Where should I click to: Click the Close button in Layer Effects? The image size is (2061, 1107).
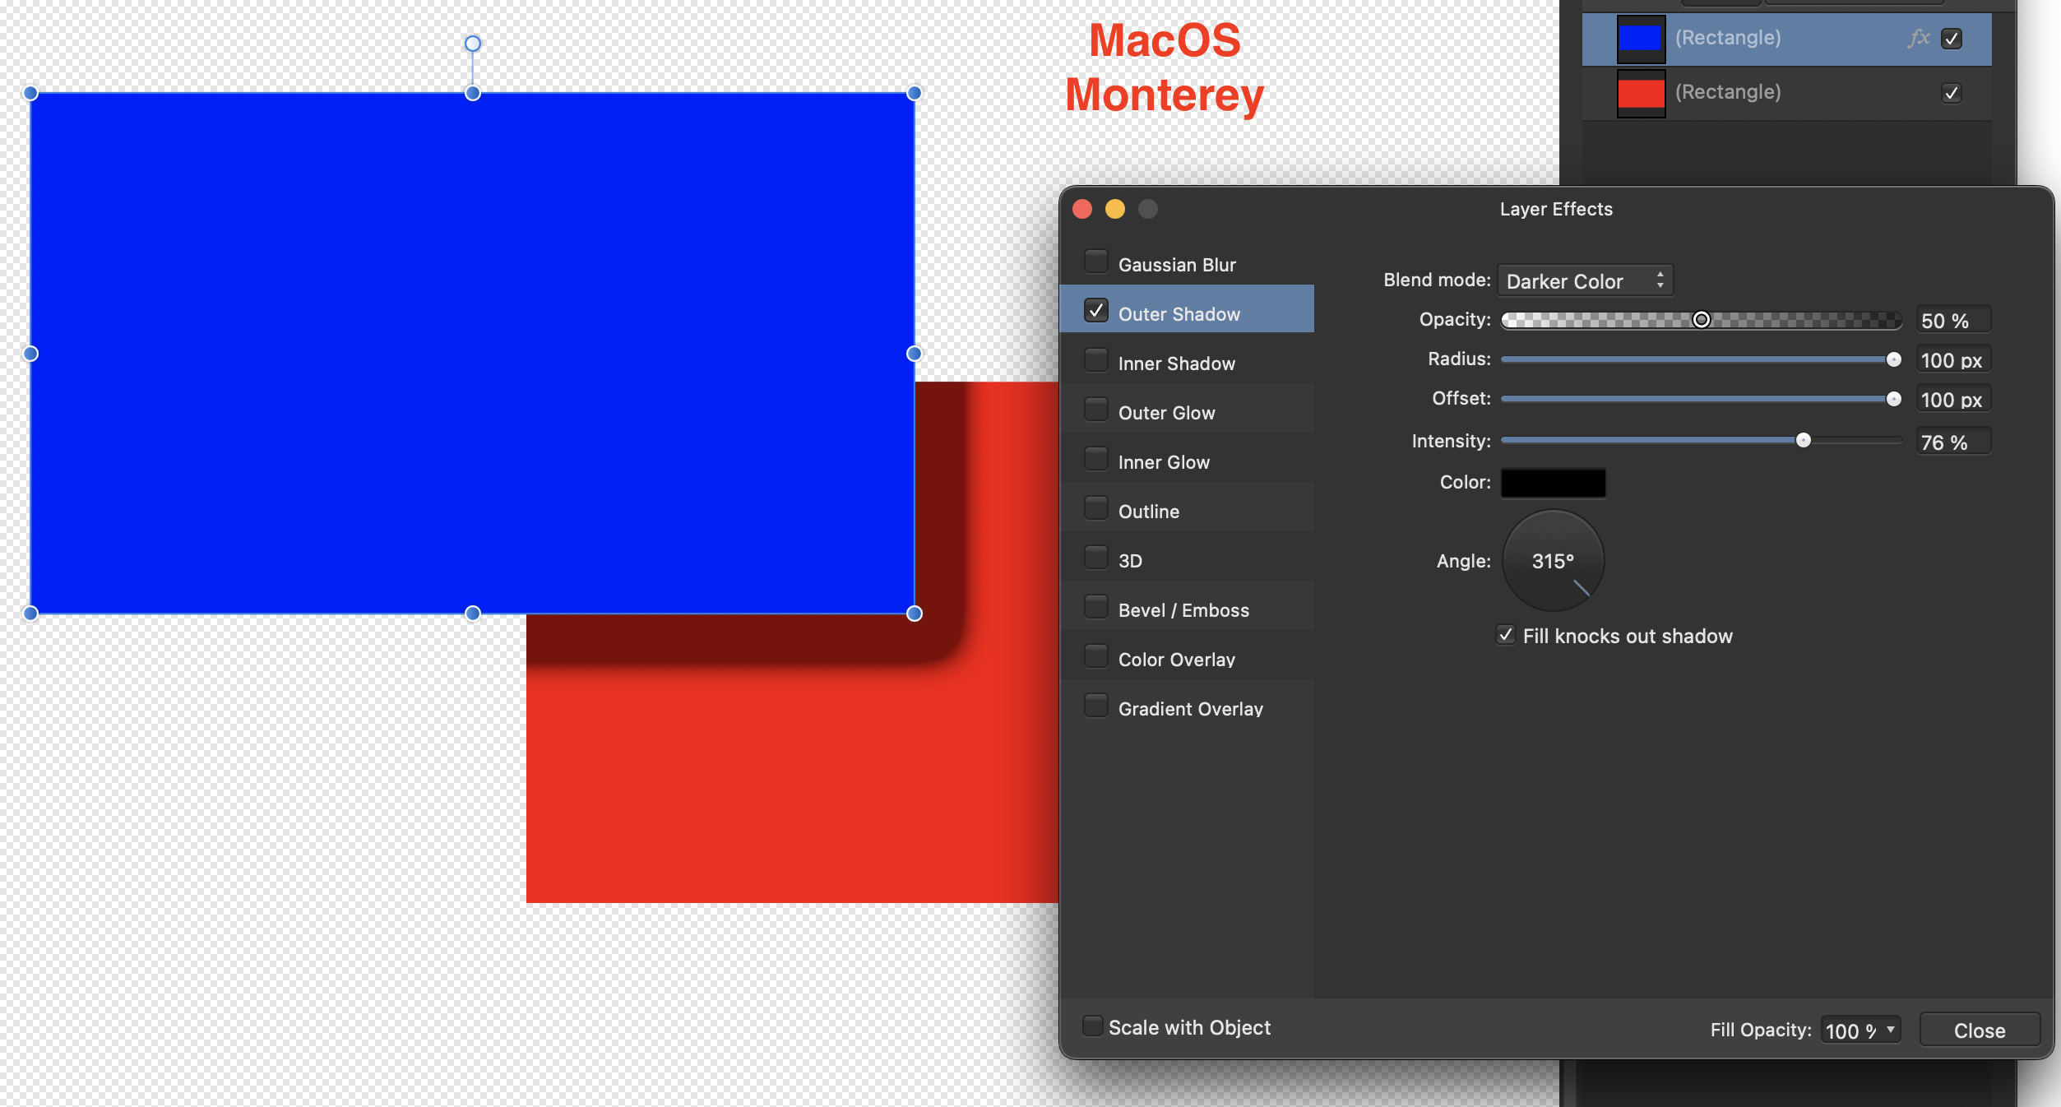(x=1980, y=1030)
